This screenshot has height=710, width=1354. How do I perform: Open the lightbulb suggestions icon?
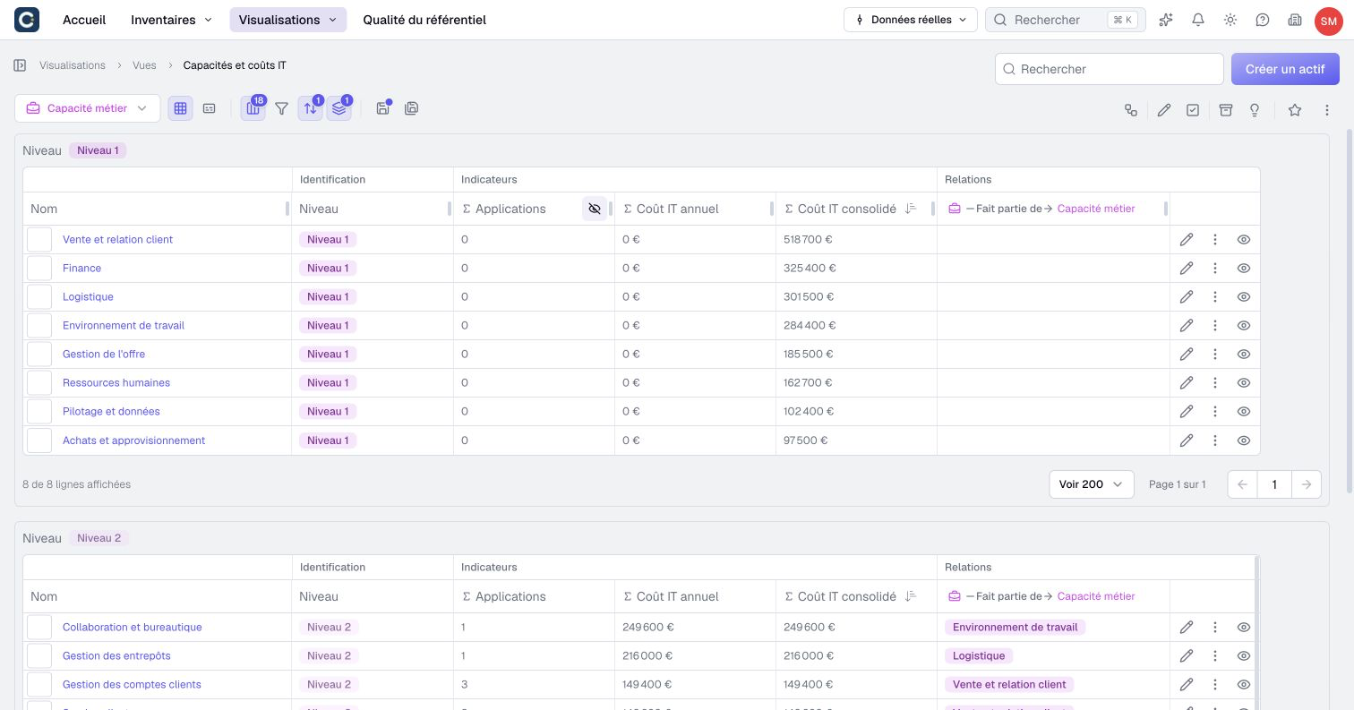[x=1255, y=110]
